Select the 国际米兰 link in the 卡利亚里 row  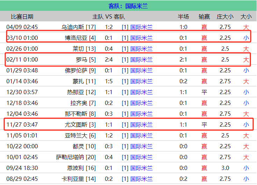point(141,179)
